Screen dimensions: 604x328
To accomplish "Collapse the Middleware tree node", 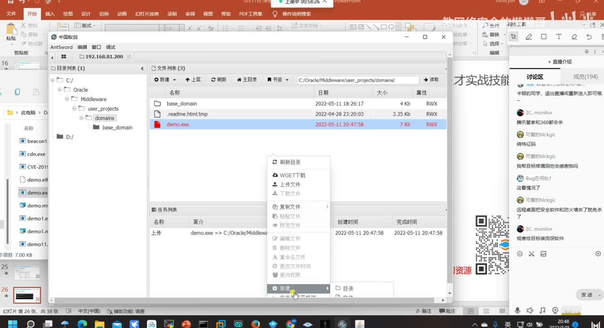I will coord(67,98).
